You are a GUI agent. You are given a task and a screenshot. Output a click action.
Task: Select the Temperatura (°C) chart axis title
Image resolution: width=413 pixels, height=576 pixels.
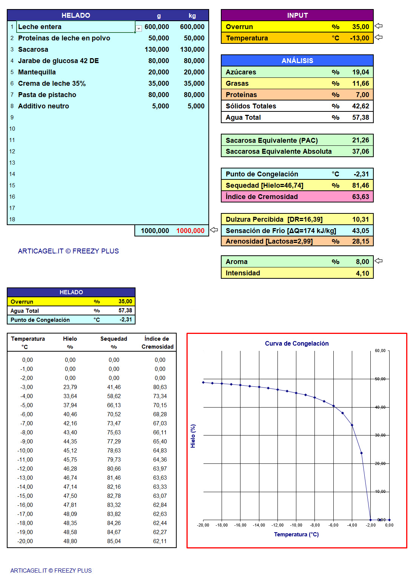coord(296,534)
